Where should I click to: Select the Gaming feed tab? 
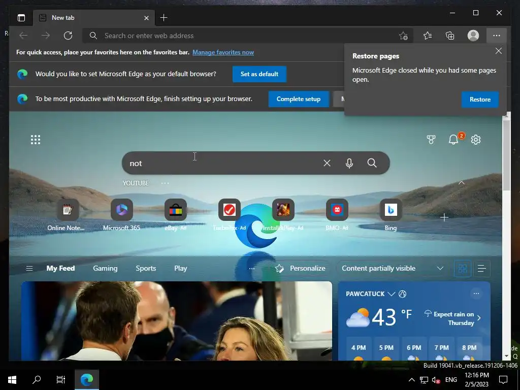[105, 268]
